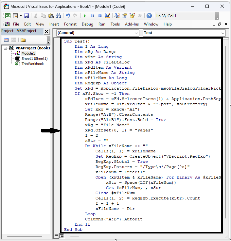The height and width of the screenshot is (241, 231).
Task: Collapse the VBAProject (Book1) tree node
Action: pyautogui.click(x=6, y=48)
